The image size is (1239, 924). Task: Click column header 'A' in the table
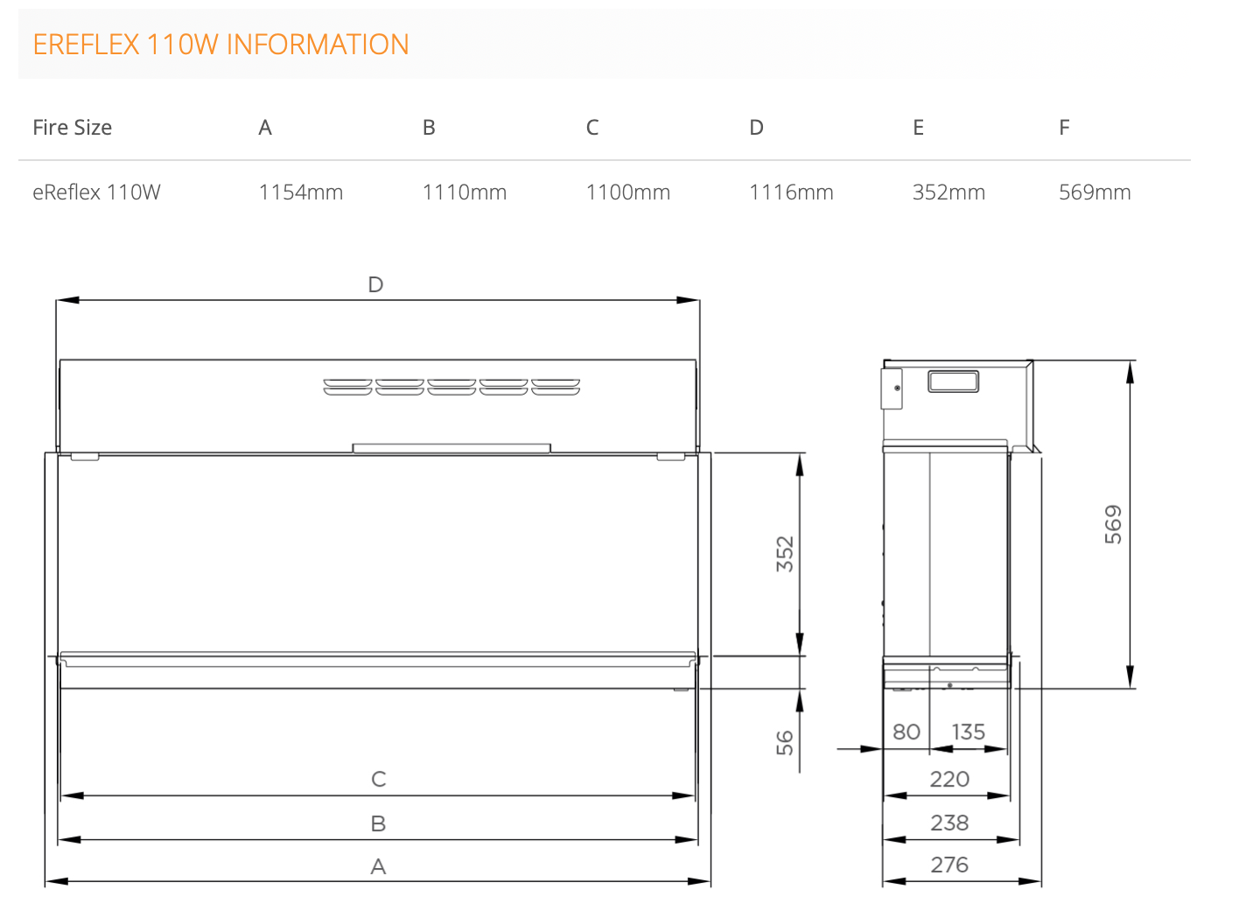(265, 128)
